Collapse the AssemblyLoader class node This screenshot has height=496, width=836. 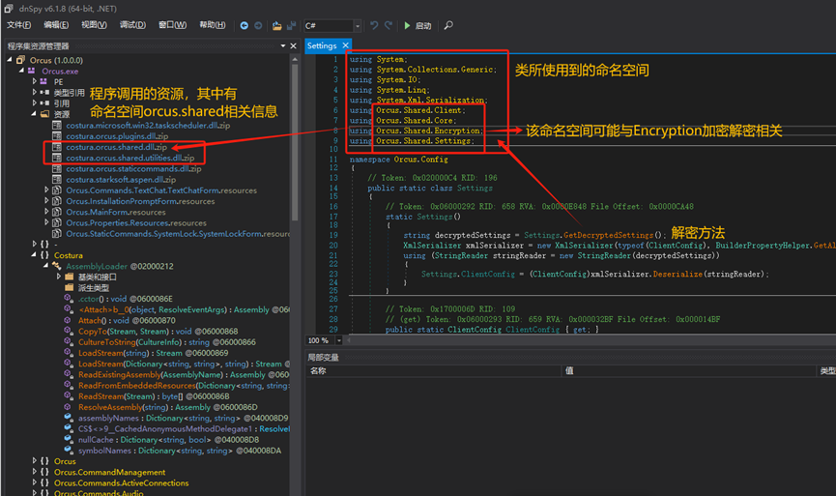[x=46, y=266]
